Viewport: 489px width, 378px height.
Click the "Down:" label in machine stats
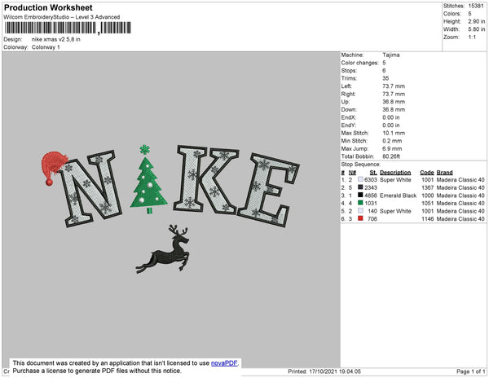point(349,110)
